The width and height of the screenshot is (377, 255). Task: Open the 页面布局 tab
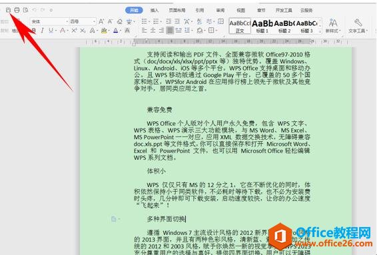177,10
